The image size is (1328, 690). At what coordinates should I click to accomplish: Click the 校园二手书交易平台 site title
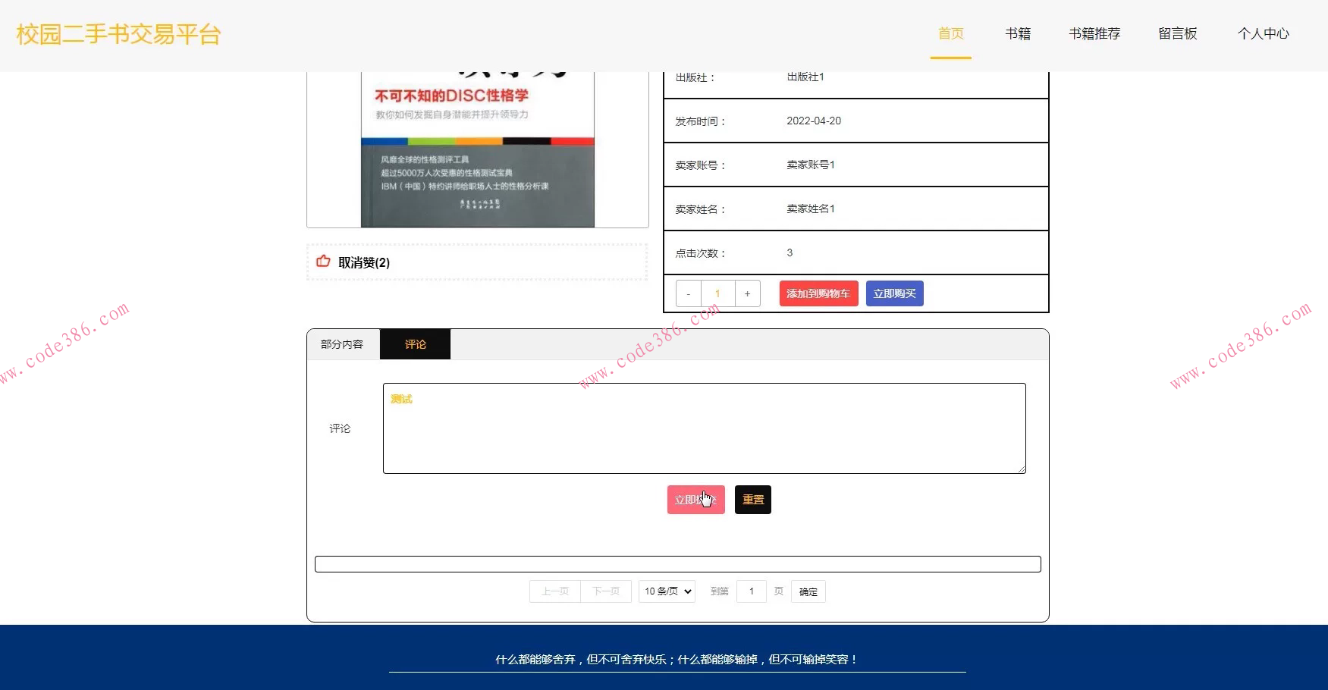118,34
